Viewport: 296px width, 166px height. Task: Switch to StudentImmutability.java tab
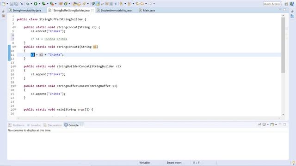click(114, 10)
